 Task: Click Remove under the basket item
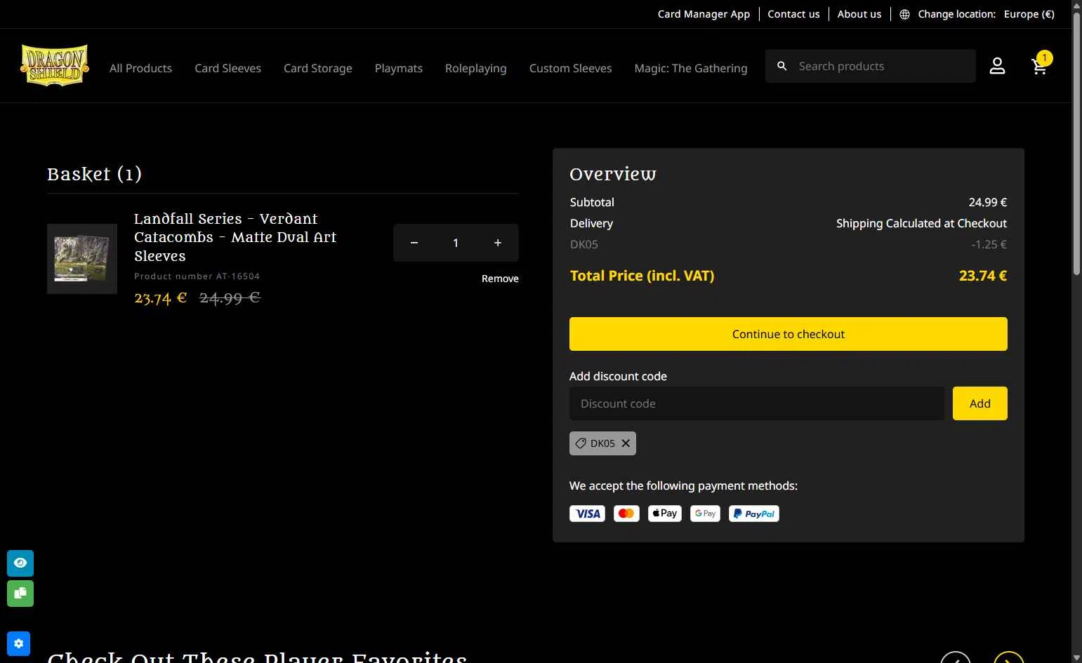pyautogui.click(x=500, y=279)
